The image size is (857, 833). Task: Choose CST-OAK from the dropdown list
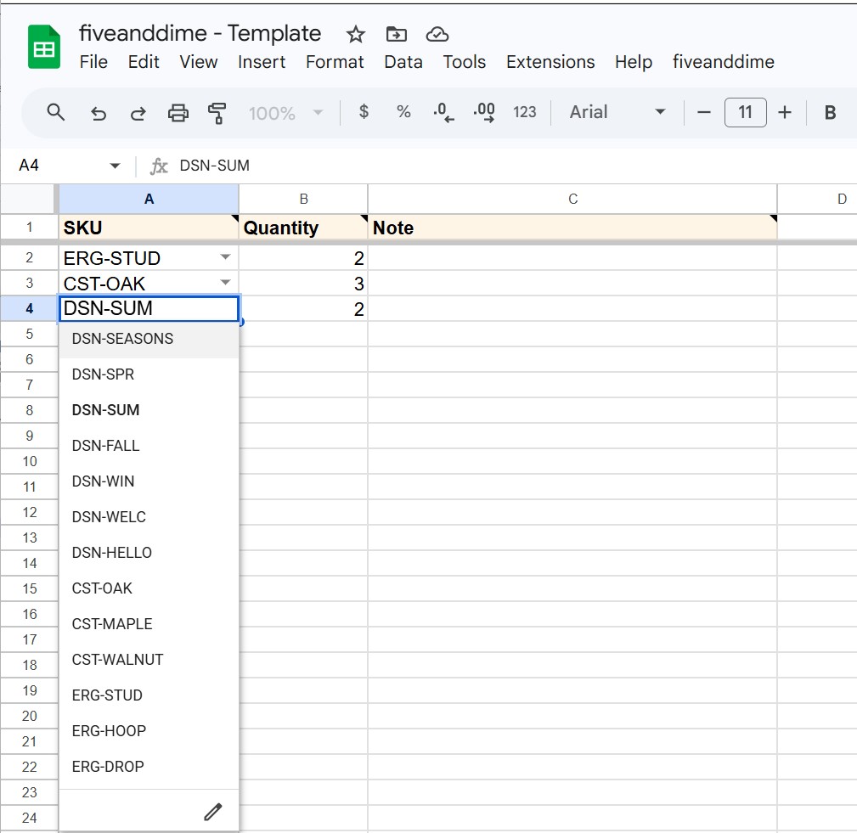point(149,588)
